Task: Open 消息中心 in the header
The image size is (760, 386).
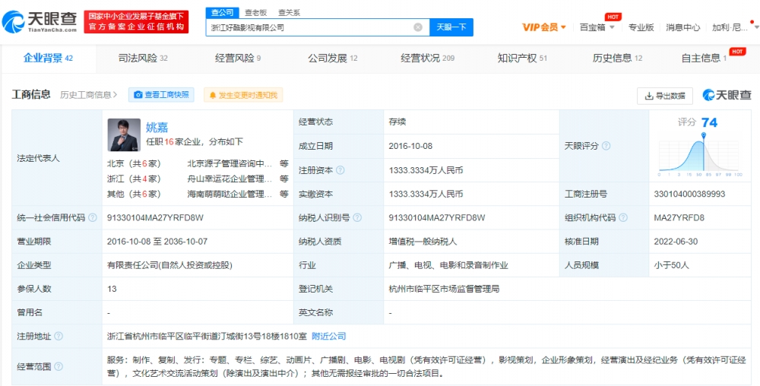Action: tap(682, 27)
